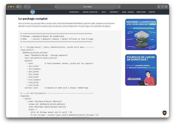Image resolution: width=175 pixels, height=125 pixels.
Task: Go forward with the Safari forward arrow
Action: coord(29,7)
